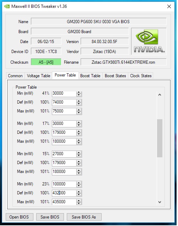Click the Device ID field 10DE - 17C8
Screen dimensions: 178x226
[46, 52]
